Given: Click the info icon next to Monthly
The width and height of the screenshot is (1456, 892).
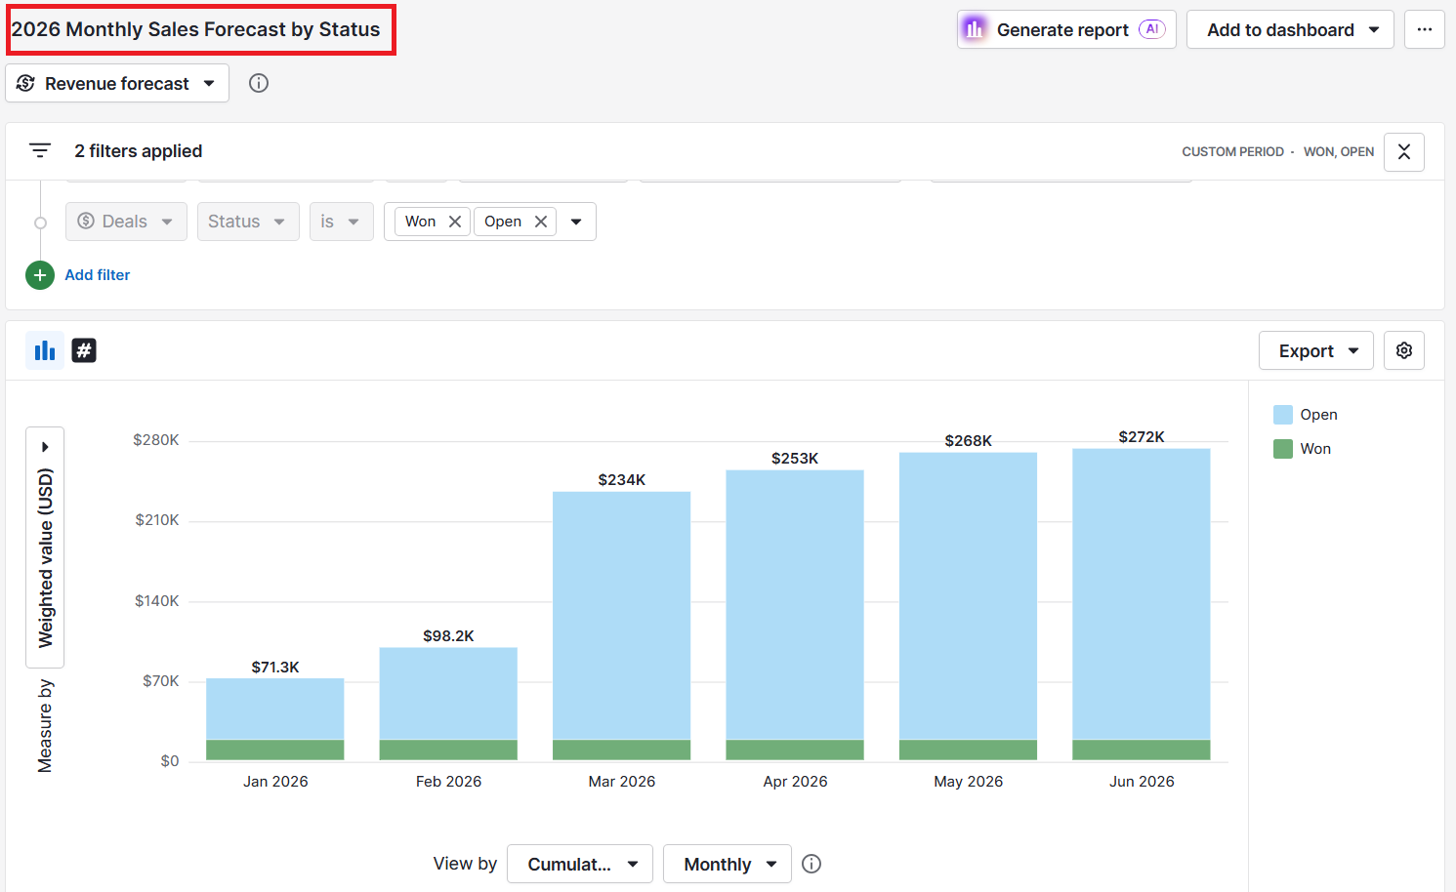Looking at the screenshot, I should point(811,864).
